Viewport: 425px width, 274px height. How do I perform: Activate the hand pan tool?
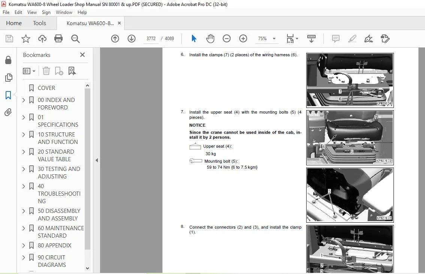coord(210,39)
